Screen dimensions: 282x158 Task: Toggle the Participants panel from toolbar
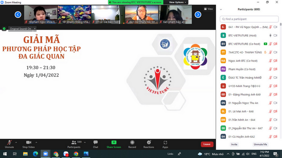pos(74,142)
